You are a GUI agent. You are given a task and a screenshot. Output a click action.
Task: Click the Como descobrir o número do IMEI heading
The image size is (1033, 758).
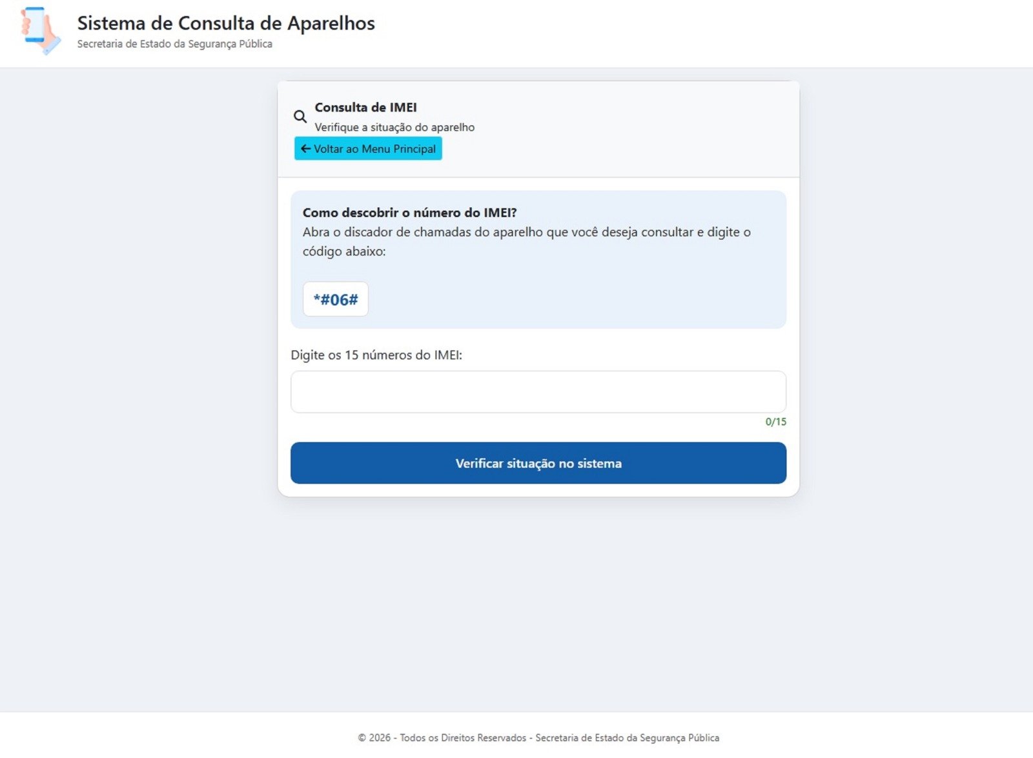[x=409, y=212]
